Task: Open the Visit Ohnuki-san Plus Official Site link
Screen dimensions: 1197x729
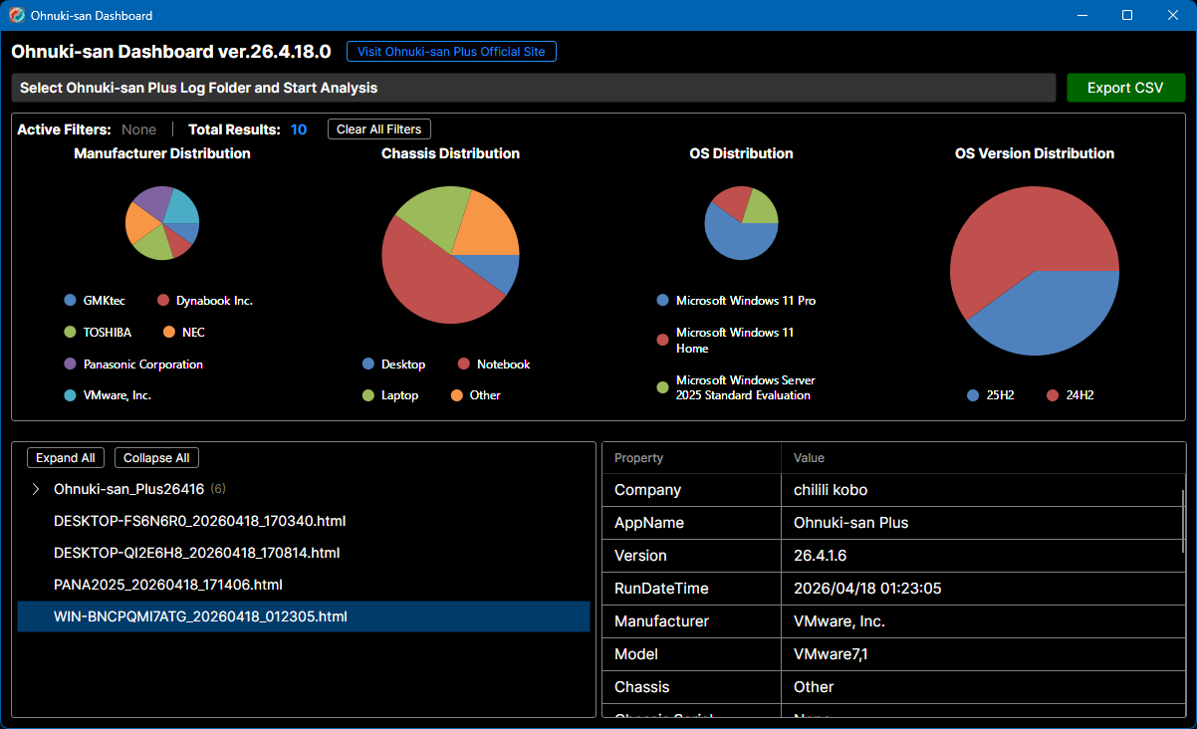Action: [451, 51]
